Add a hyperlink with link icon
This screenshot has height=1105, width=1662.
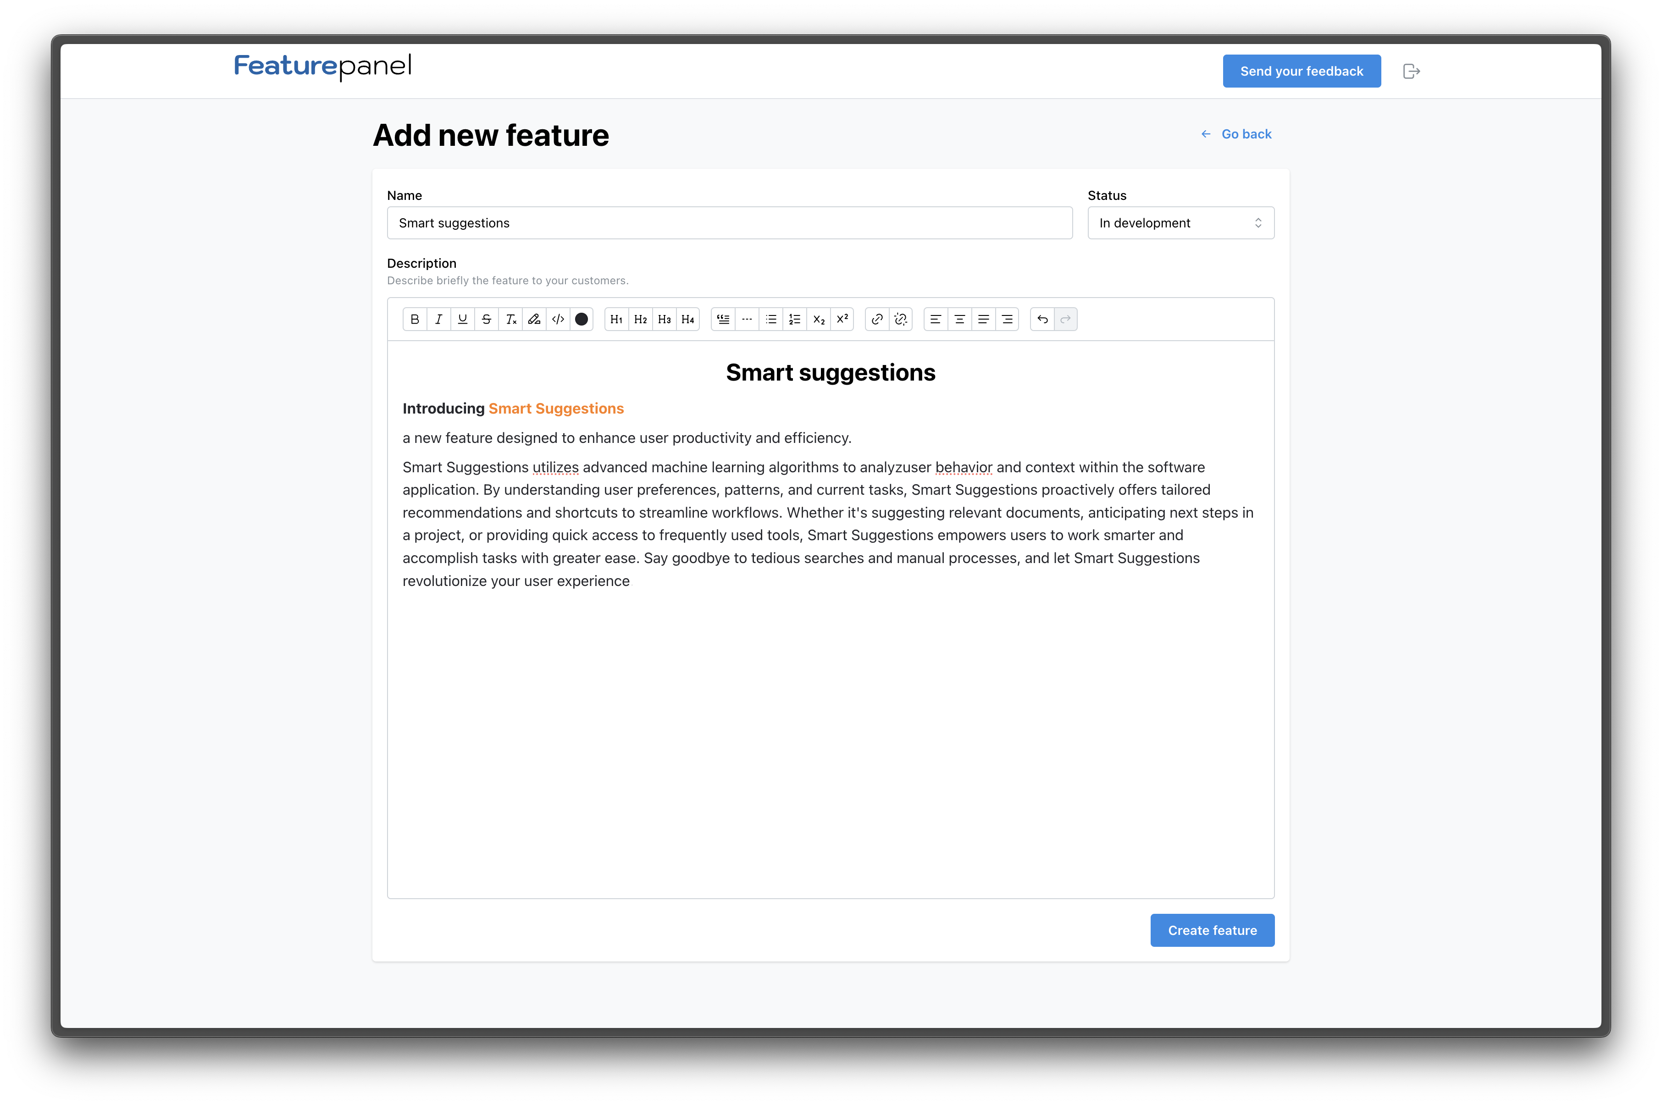tap(877, 319)
